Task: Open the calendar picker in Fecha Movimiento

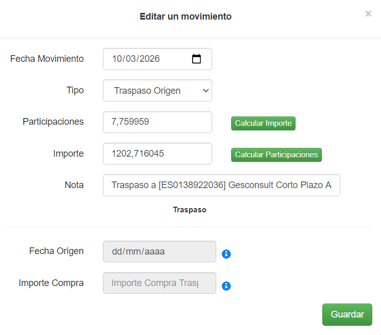Action: [x=196, y=59]
